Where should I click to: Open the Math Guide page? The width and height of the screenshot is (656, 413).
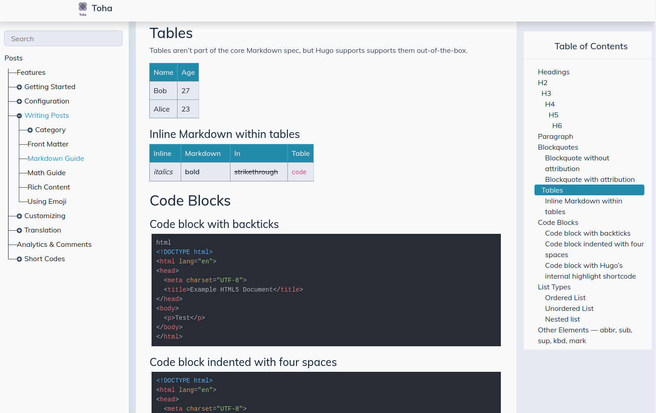(x=47, y=173)
